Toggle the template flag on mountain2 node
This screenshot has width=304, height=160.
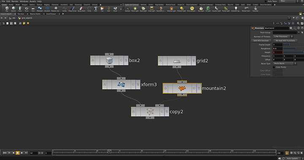(x=194, y=88)
